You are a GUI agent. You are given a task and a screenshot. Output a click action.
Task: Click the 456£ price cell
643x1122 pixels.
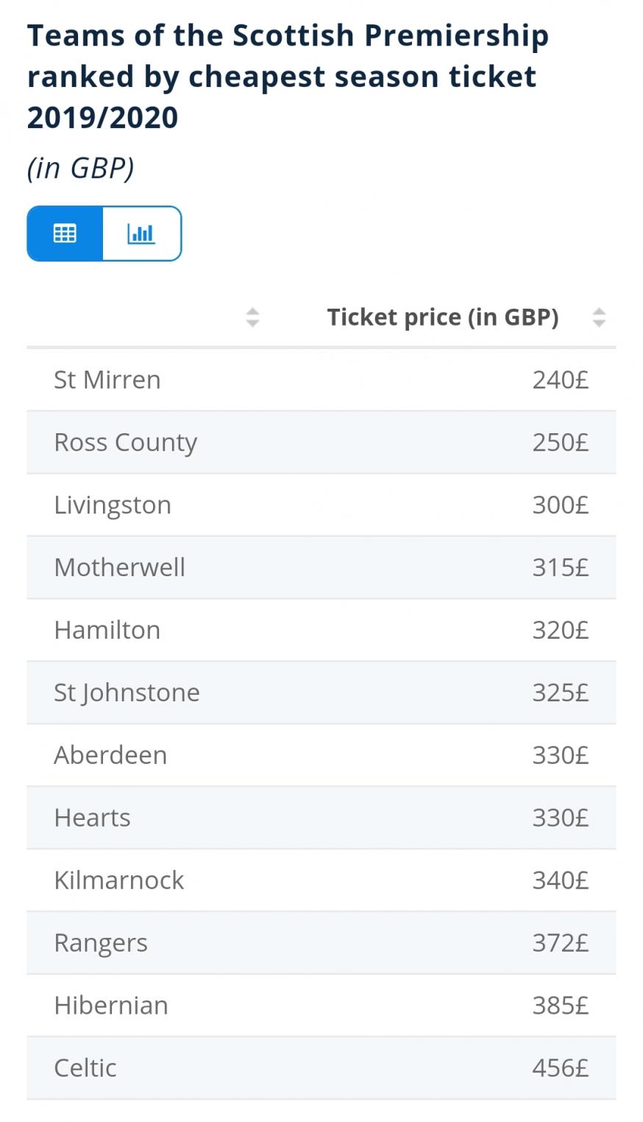560,1068
